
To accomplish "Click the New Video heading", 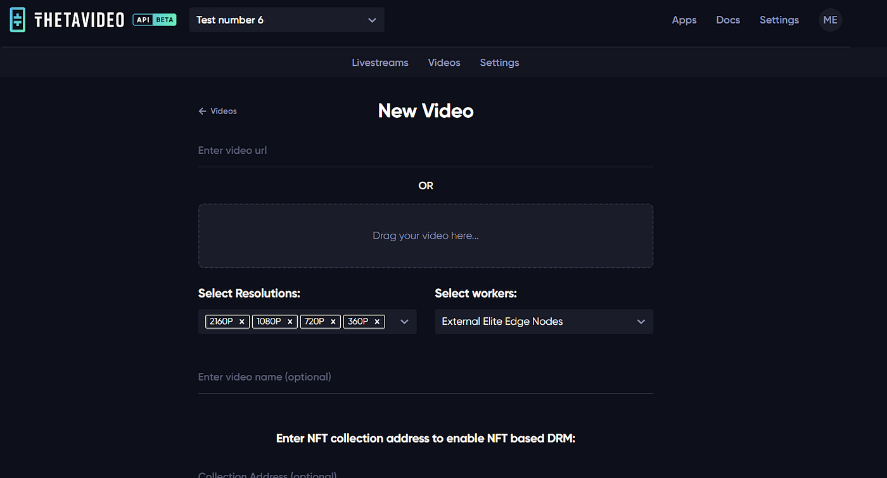I will [426, 111].
